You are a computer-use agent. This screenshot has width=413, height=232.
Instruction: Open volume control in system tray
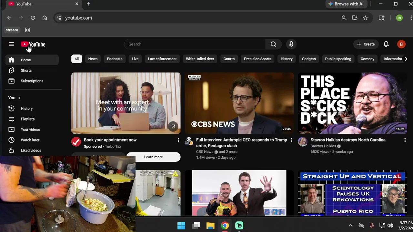pos(390,226)
